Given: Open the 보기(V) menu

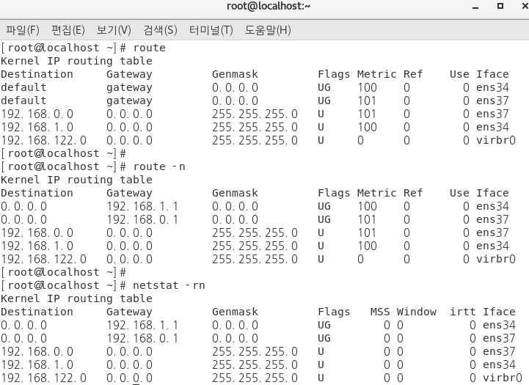Looking at the screenshot, I should point(114,30).
